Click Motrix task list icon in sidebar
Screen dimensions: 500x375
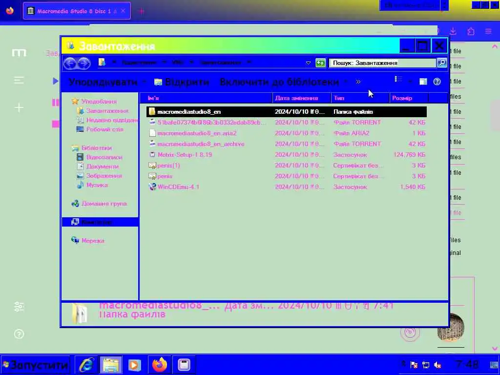(19, 80)
